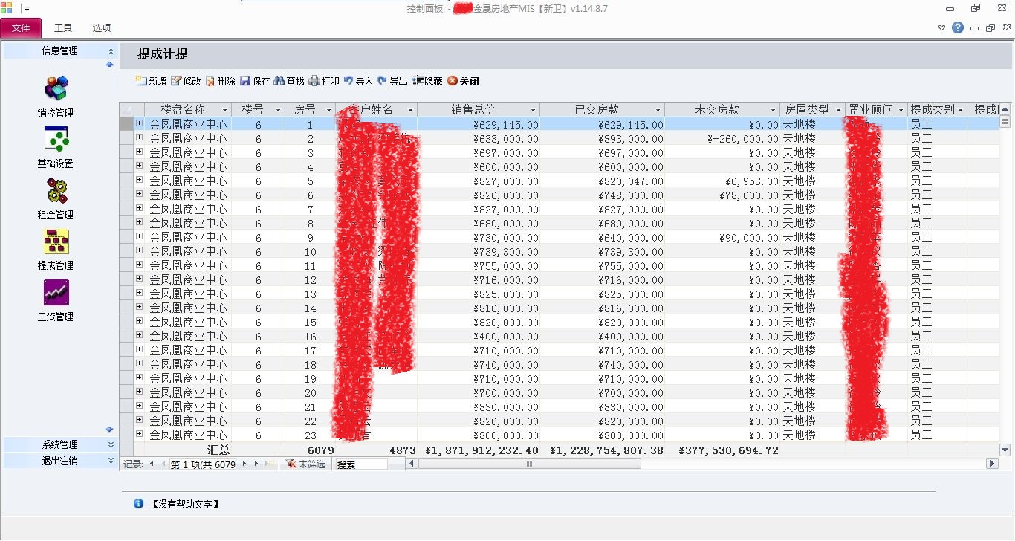Click 删除 toolbar button
Viewport: 1015px width, 541px height.
pos(220,81)
